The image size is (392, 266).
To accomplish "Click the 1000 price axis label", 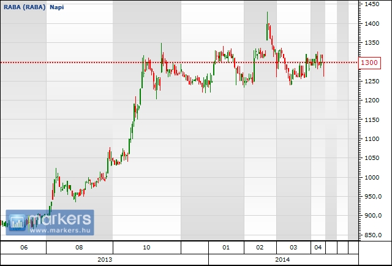I will 371,177.
